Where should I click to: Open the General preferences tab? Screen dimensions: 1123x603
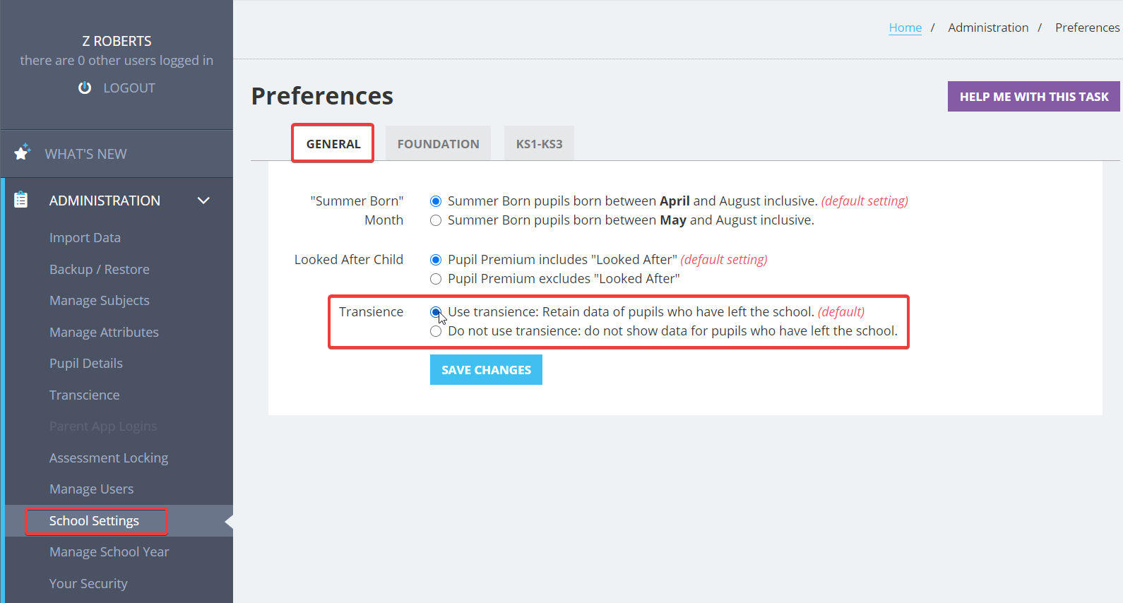tap(333, 143)
